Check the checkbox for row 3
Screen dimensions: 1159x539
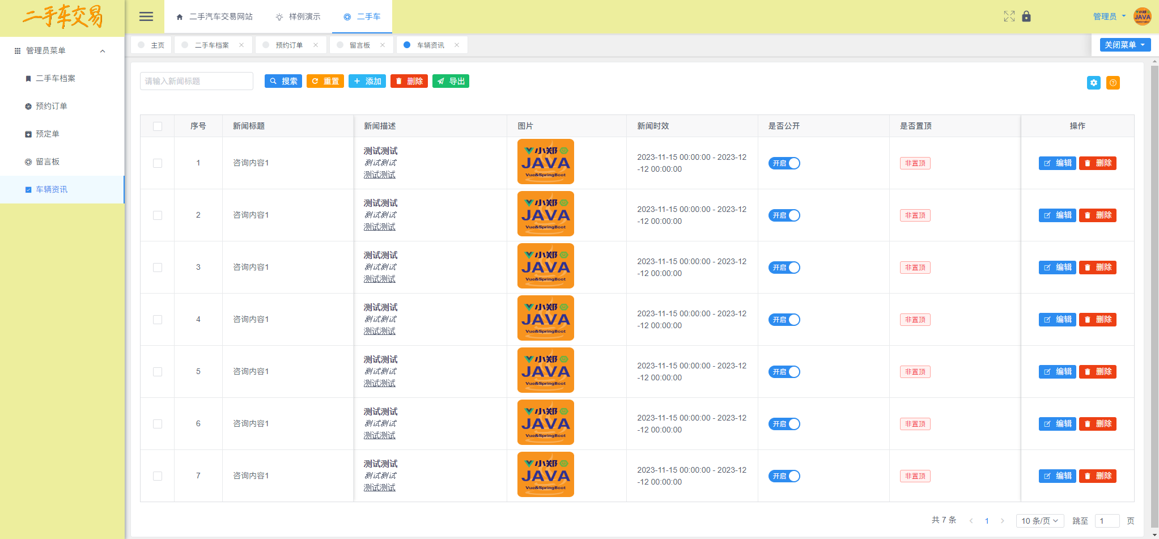click(x=158, y=268)
